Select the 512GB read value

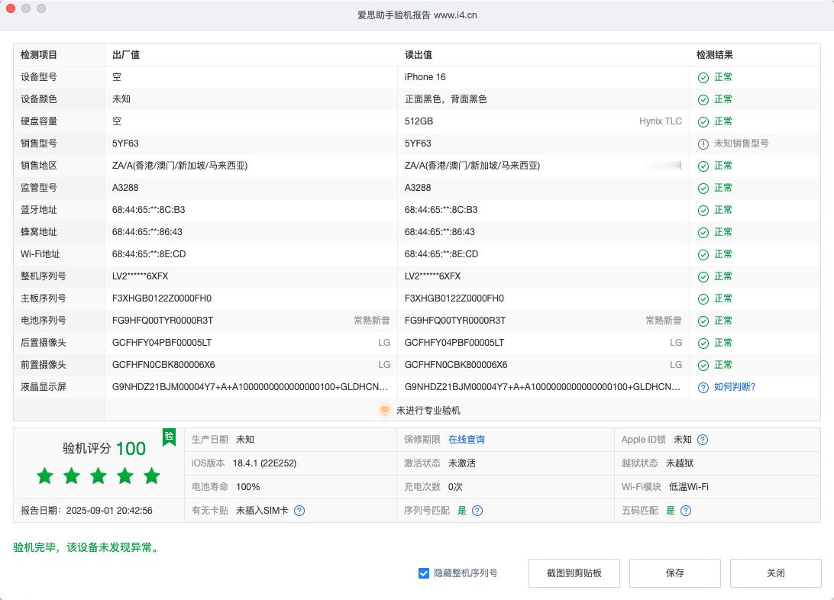[x=419, y=121]
